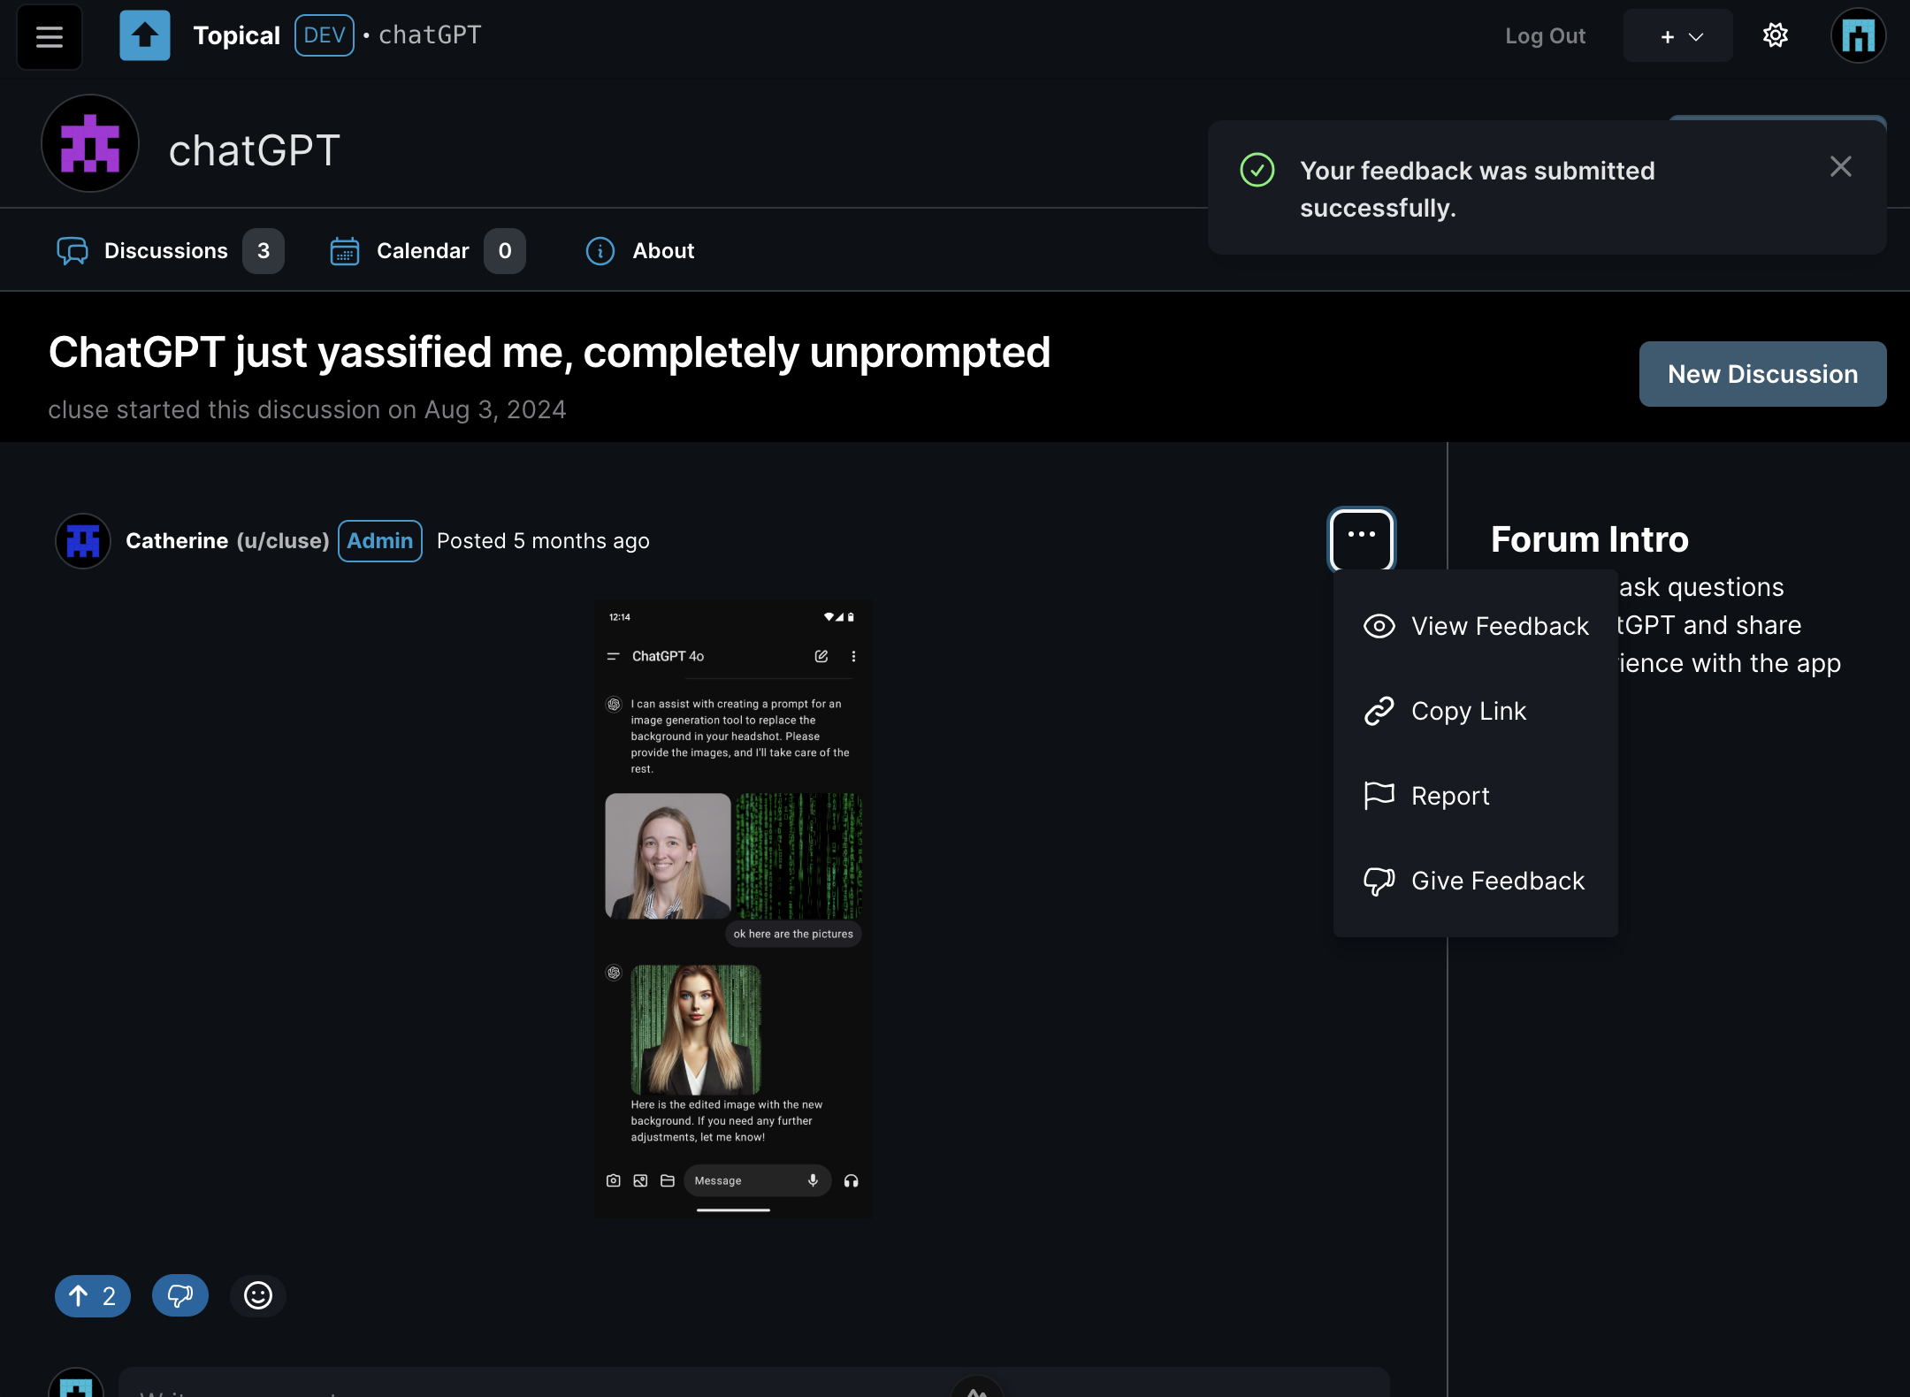
Task: Select Give Feedback from menu
Action: click(1476, 881)
